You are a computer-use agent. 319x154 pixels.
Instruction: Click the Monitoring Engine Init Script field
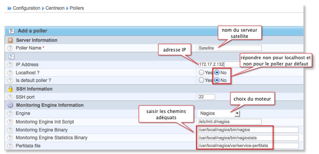(x=230, y=122)
